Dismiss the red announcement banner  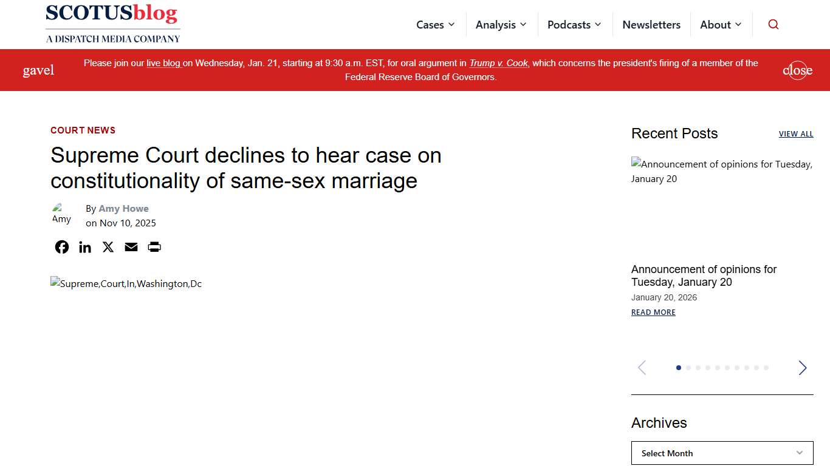coord(797,70)
